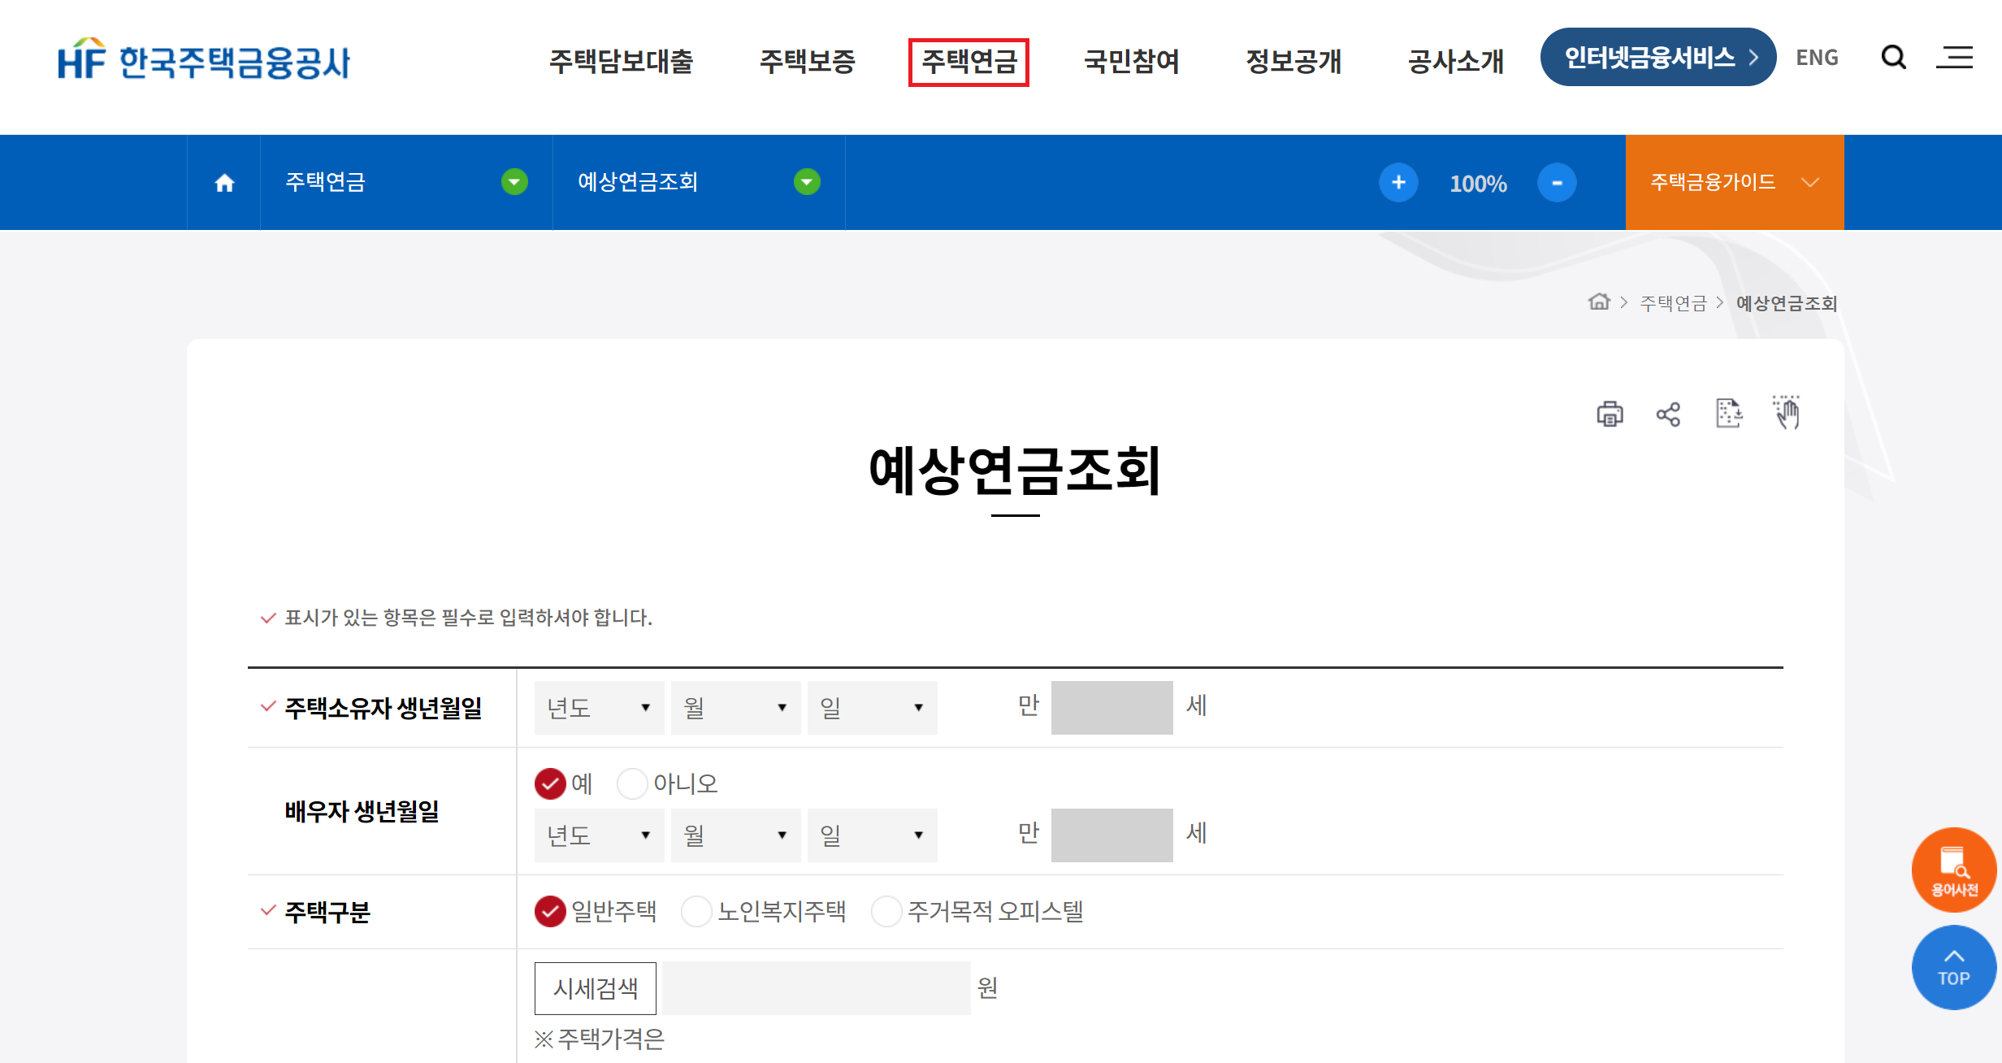Open the hamburger full menu icon
The width and height of the screenshot is (2002, 1063).
coord(1954,58)
